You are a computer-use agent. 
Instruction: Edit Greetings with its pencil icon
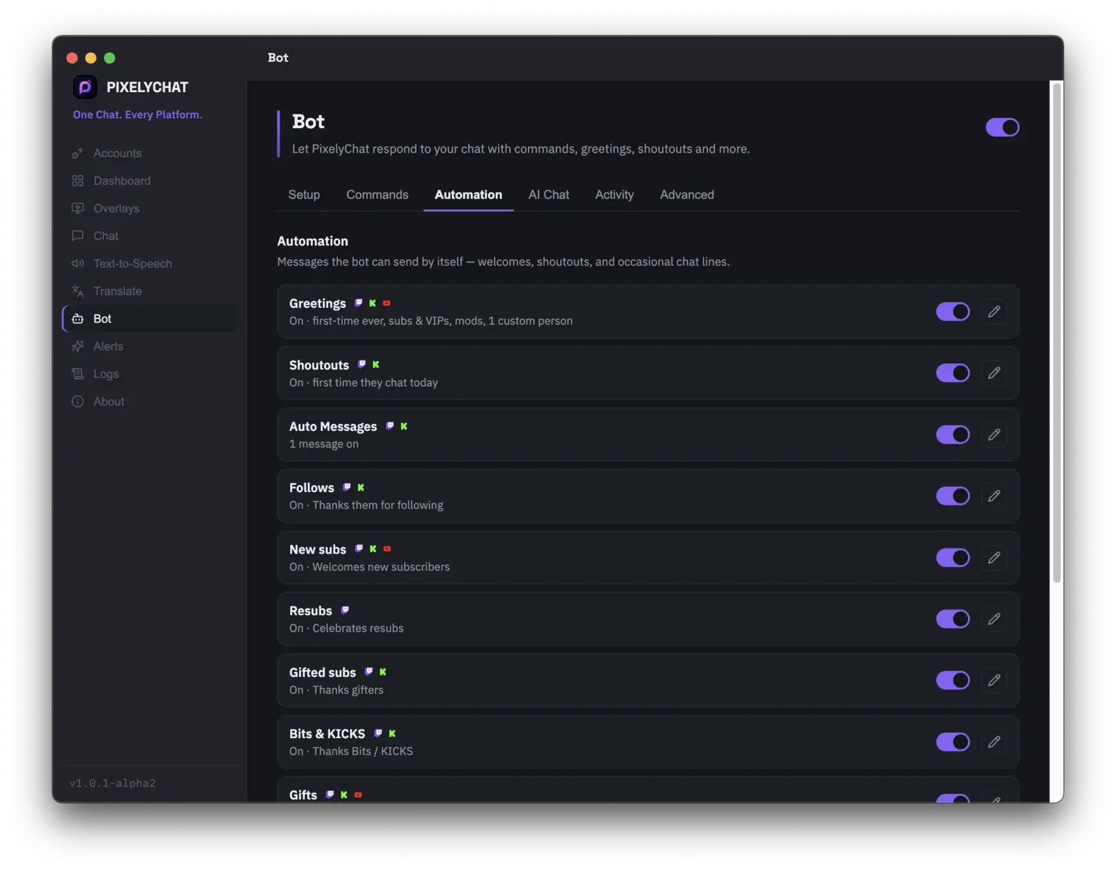994,312
